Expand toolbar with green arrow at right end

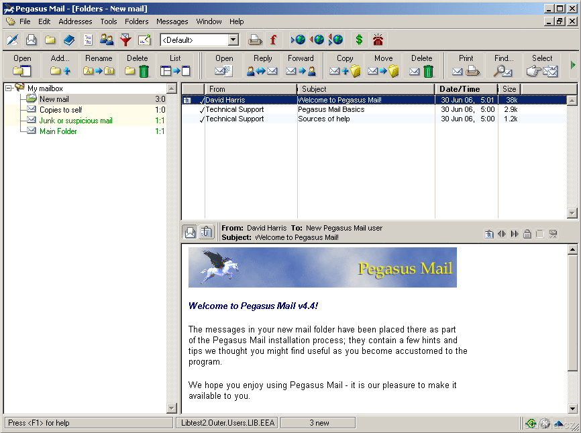(x=572, y=65)
